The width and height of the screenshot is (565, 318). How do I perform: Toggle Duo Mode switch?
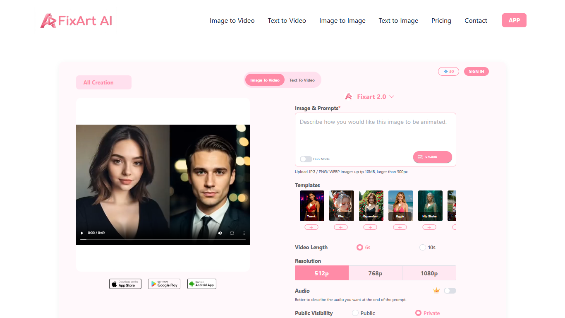pyautogui.click(x=306, y=159)
